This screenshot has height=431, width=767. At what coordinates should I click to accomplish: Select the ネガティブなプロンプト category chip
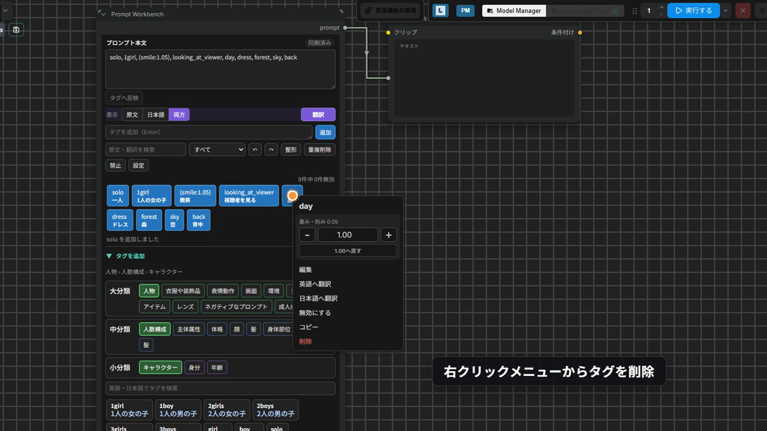point(236,306)
